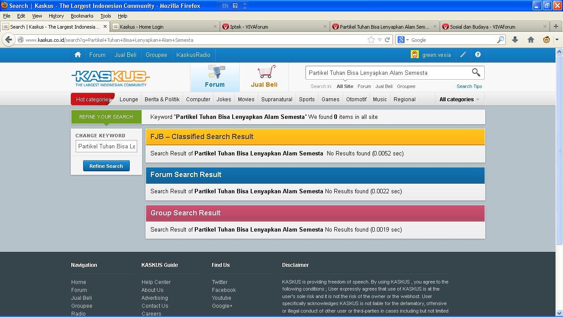This screenshot has height=317, width=563.
Task: Open Otomotif category
Action: (x=356, y=99)
